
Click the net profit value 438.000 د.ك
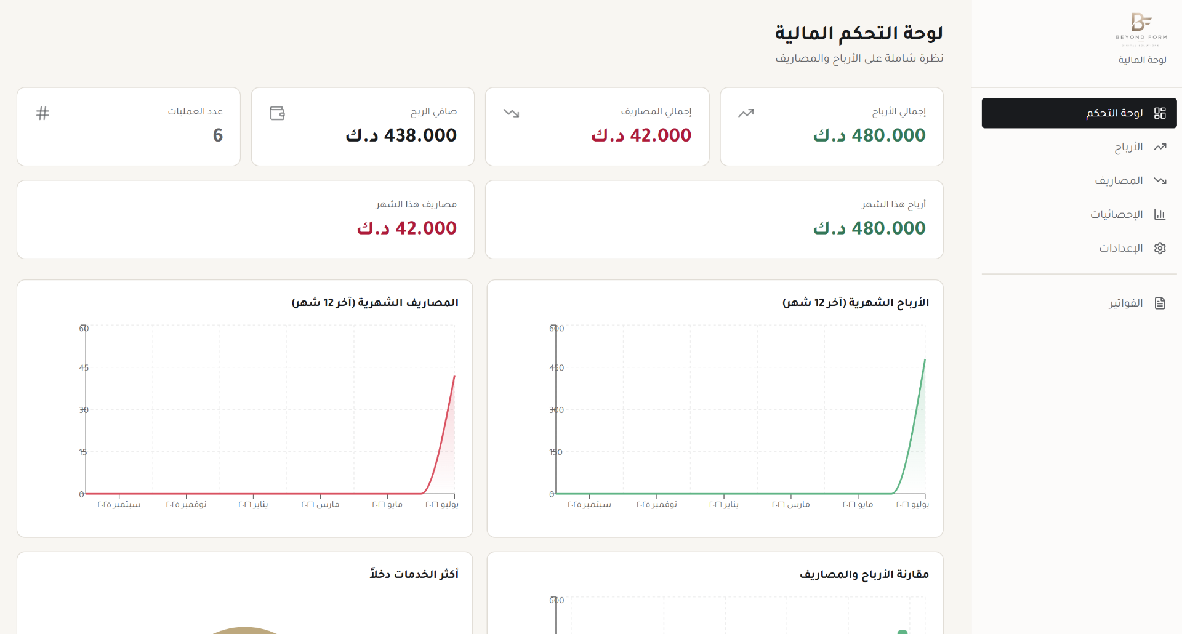[x=401, y=135]
